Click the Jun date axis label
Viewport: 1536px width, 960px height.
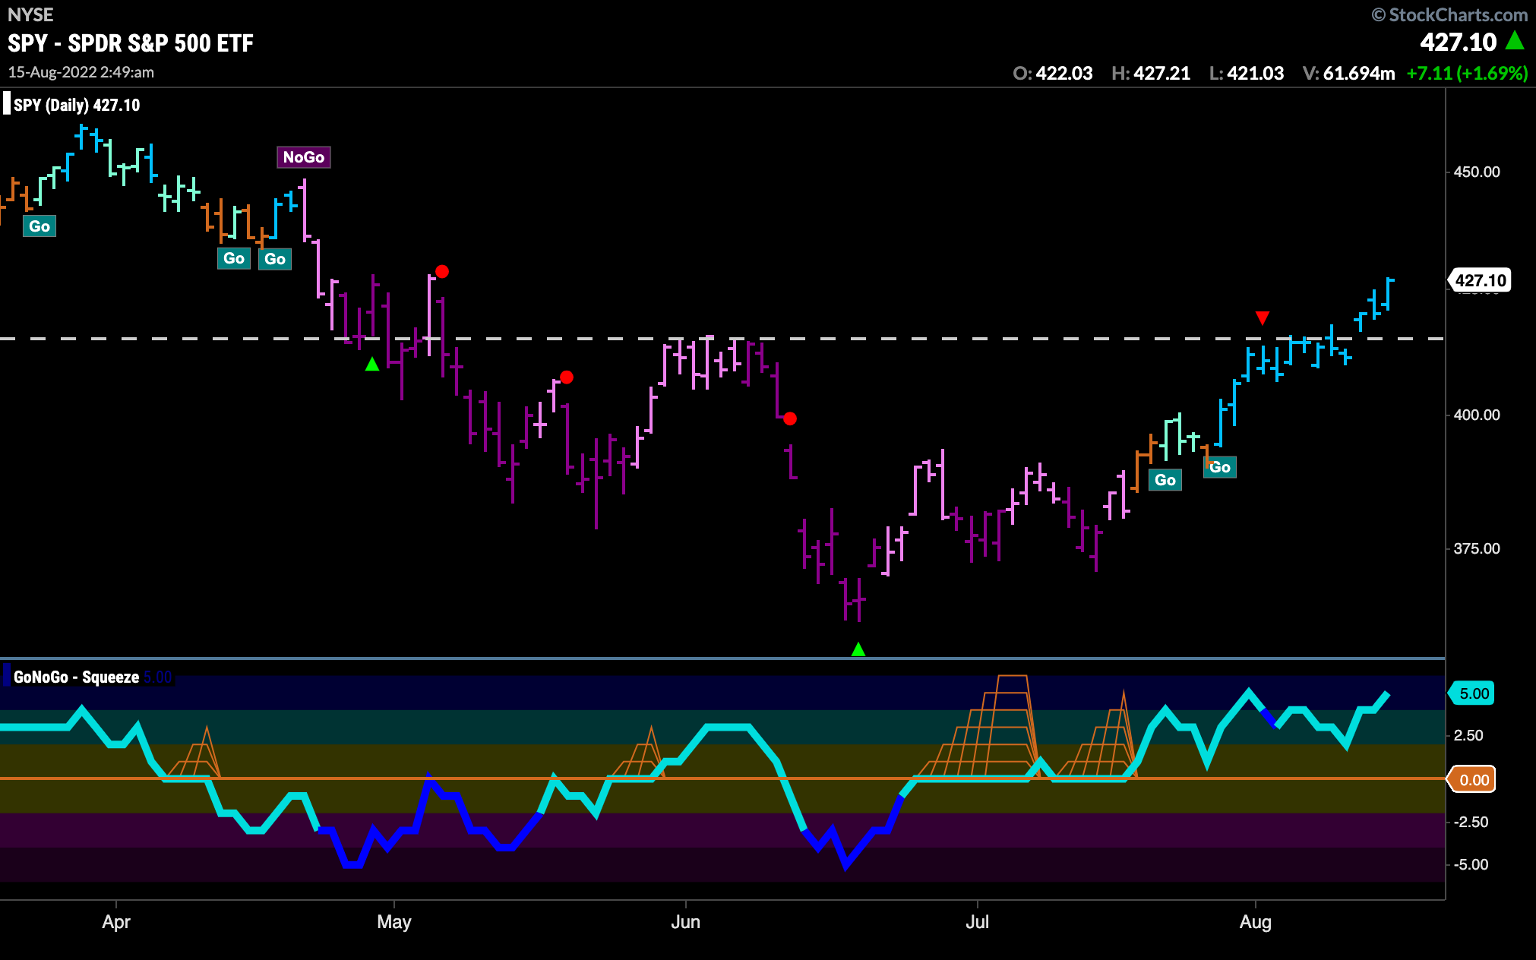click(685, 922)
